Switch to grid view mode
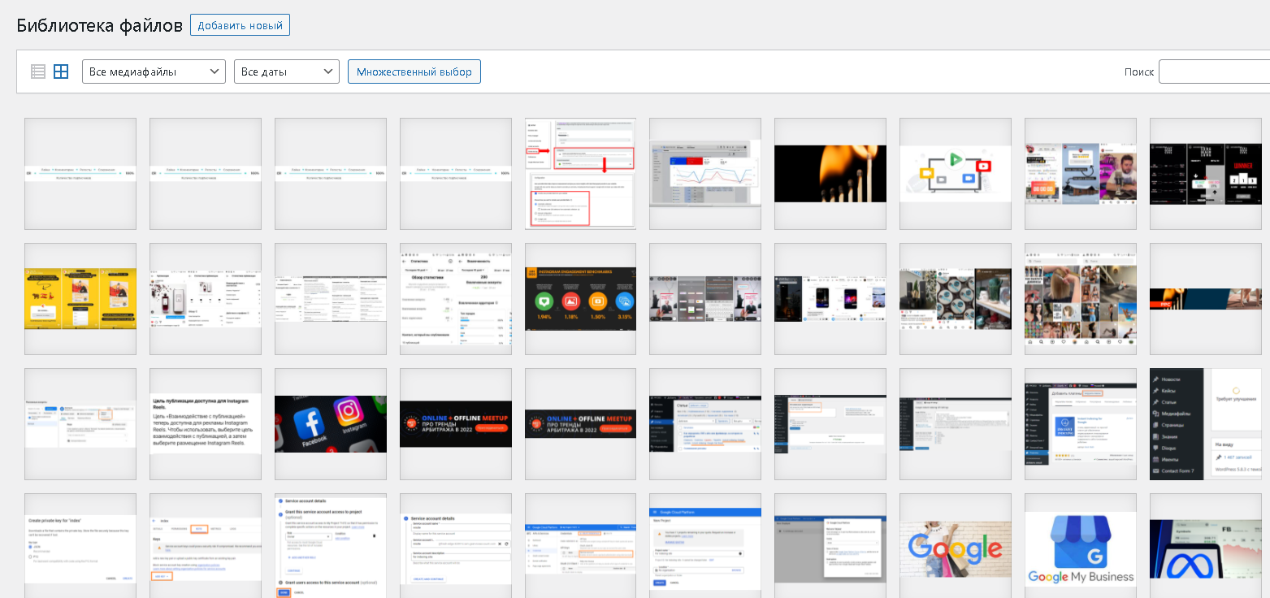 61,71
